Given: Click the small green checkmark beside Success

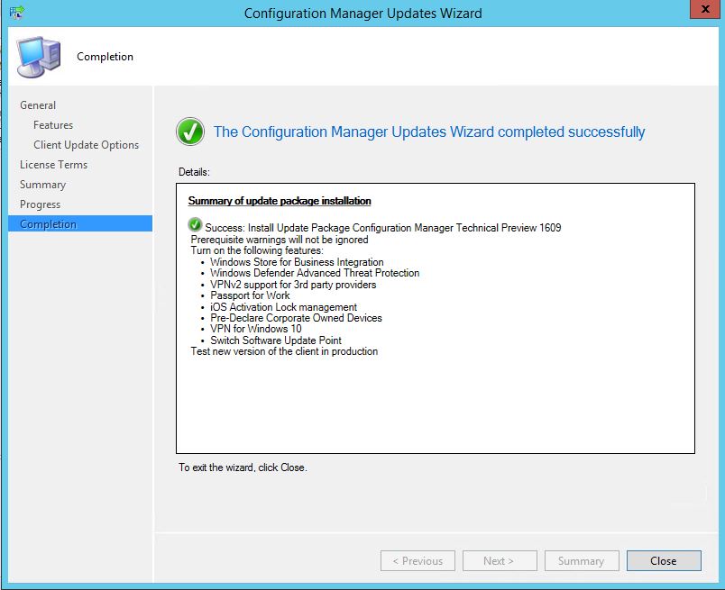Looking at the screenshot, I should click(195, 225).
